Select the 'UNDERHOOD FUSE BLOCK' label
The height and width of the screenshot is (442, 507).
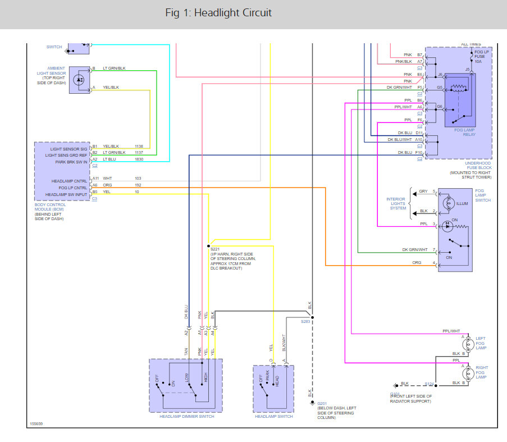pyautogui.click(x=478, y=166)
